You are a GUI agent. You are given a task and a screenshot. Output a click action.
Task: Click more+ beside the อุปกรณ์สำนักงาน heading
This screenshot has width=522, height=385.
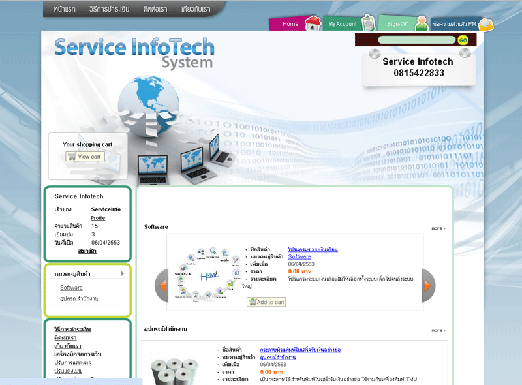pos(438,330)
